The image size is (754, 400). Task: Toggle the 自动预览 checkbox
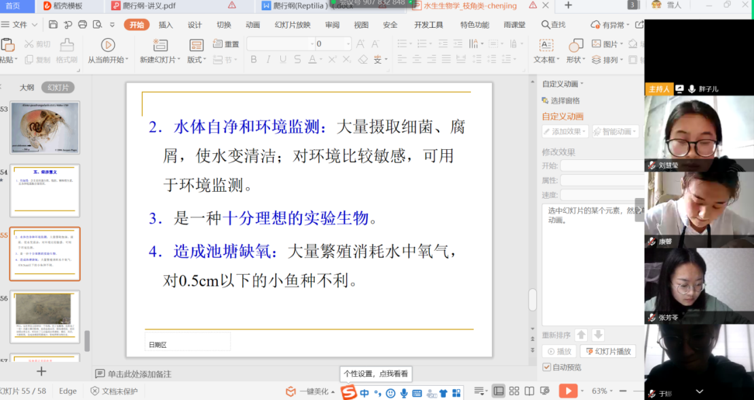coord(547,367)
